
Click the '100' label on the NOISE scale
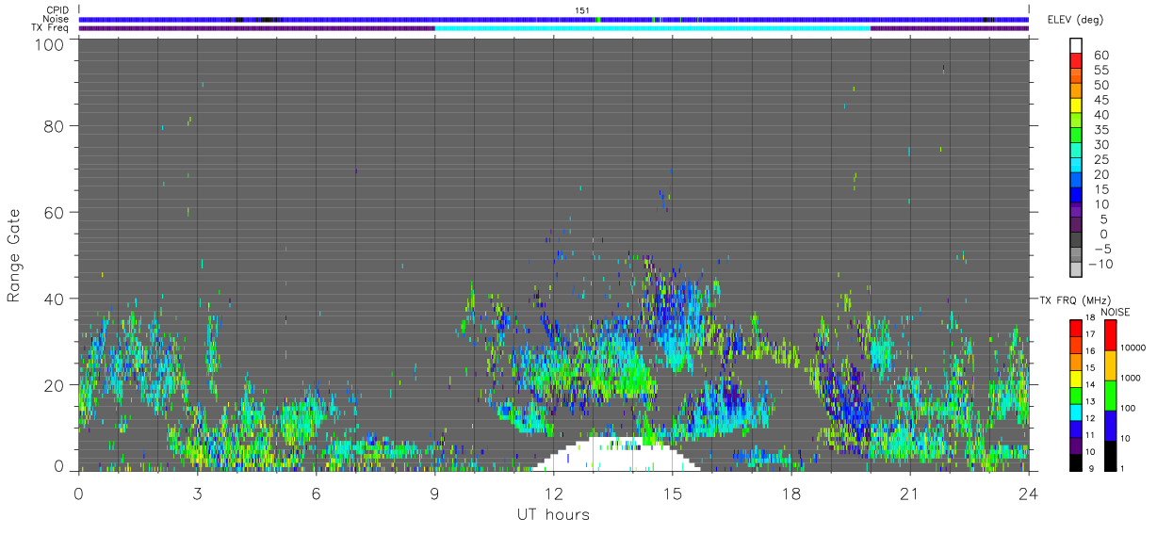[1128, 408]
